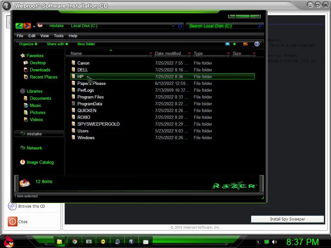Select 'Local Disk (C:)' breadcrumb segment
Viewport: 331px width, 248px height.
coord(84,26)
